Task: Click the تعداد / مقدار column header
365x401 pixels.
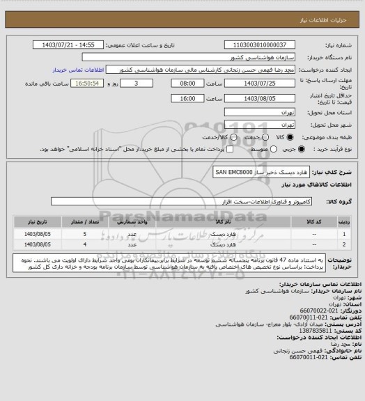Action: (x=85, y=221)
